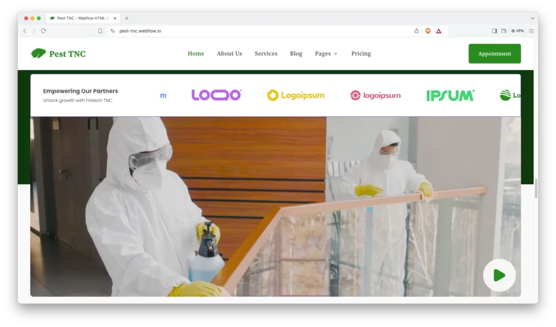
Task: Open the Pricing link in the navbar
Action: pyautogui.click(x=361, y=54)
